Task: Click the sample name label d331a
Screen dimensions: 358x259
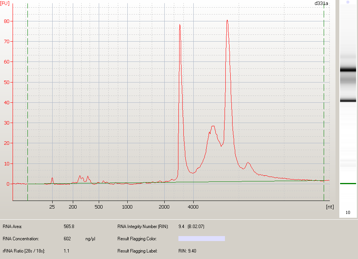Action: tap(321, 3)
